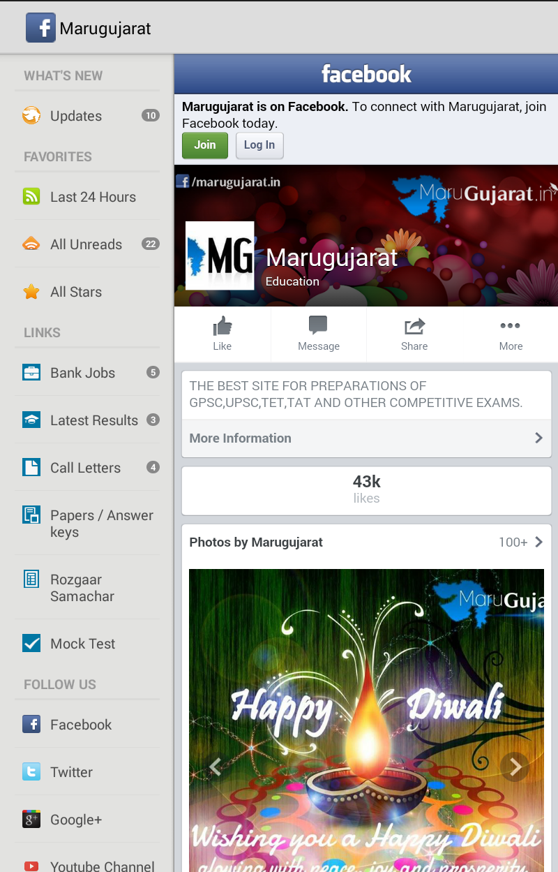Expand the More options dots
Viewport: 558px width, 872px height.
[x=510, y=325]
